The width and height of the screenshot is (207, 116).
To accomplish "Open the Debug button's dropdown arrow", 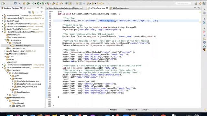I will pyautogui.click(x=35, y=4).
